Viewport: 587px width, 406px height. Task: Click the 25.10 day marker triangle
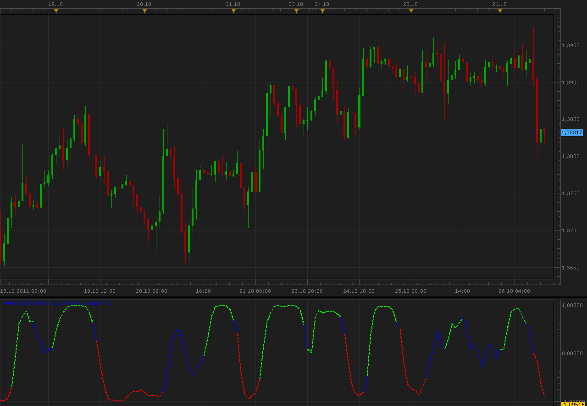[x=411, y=11]
